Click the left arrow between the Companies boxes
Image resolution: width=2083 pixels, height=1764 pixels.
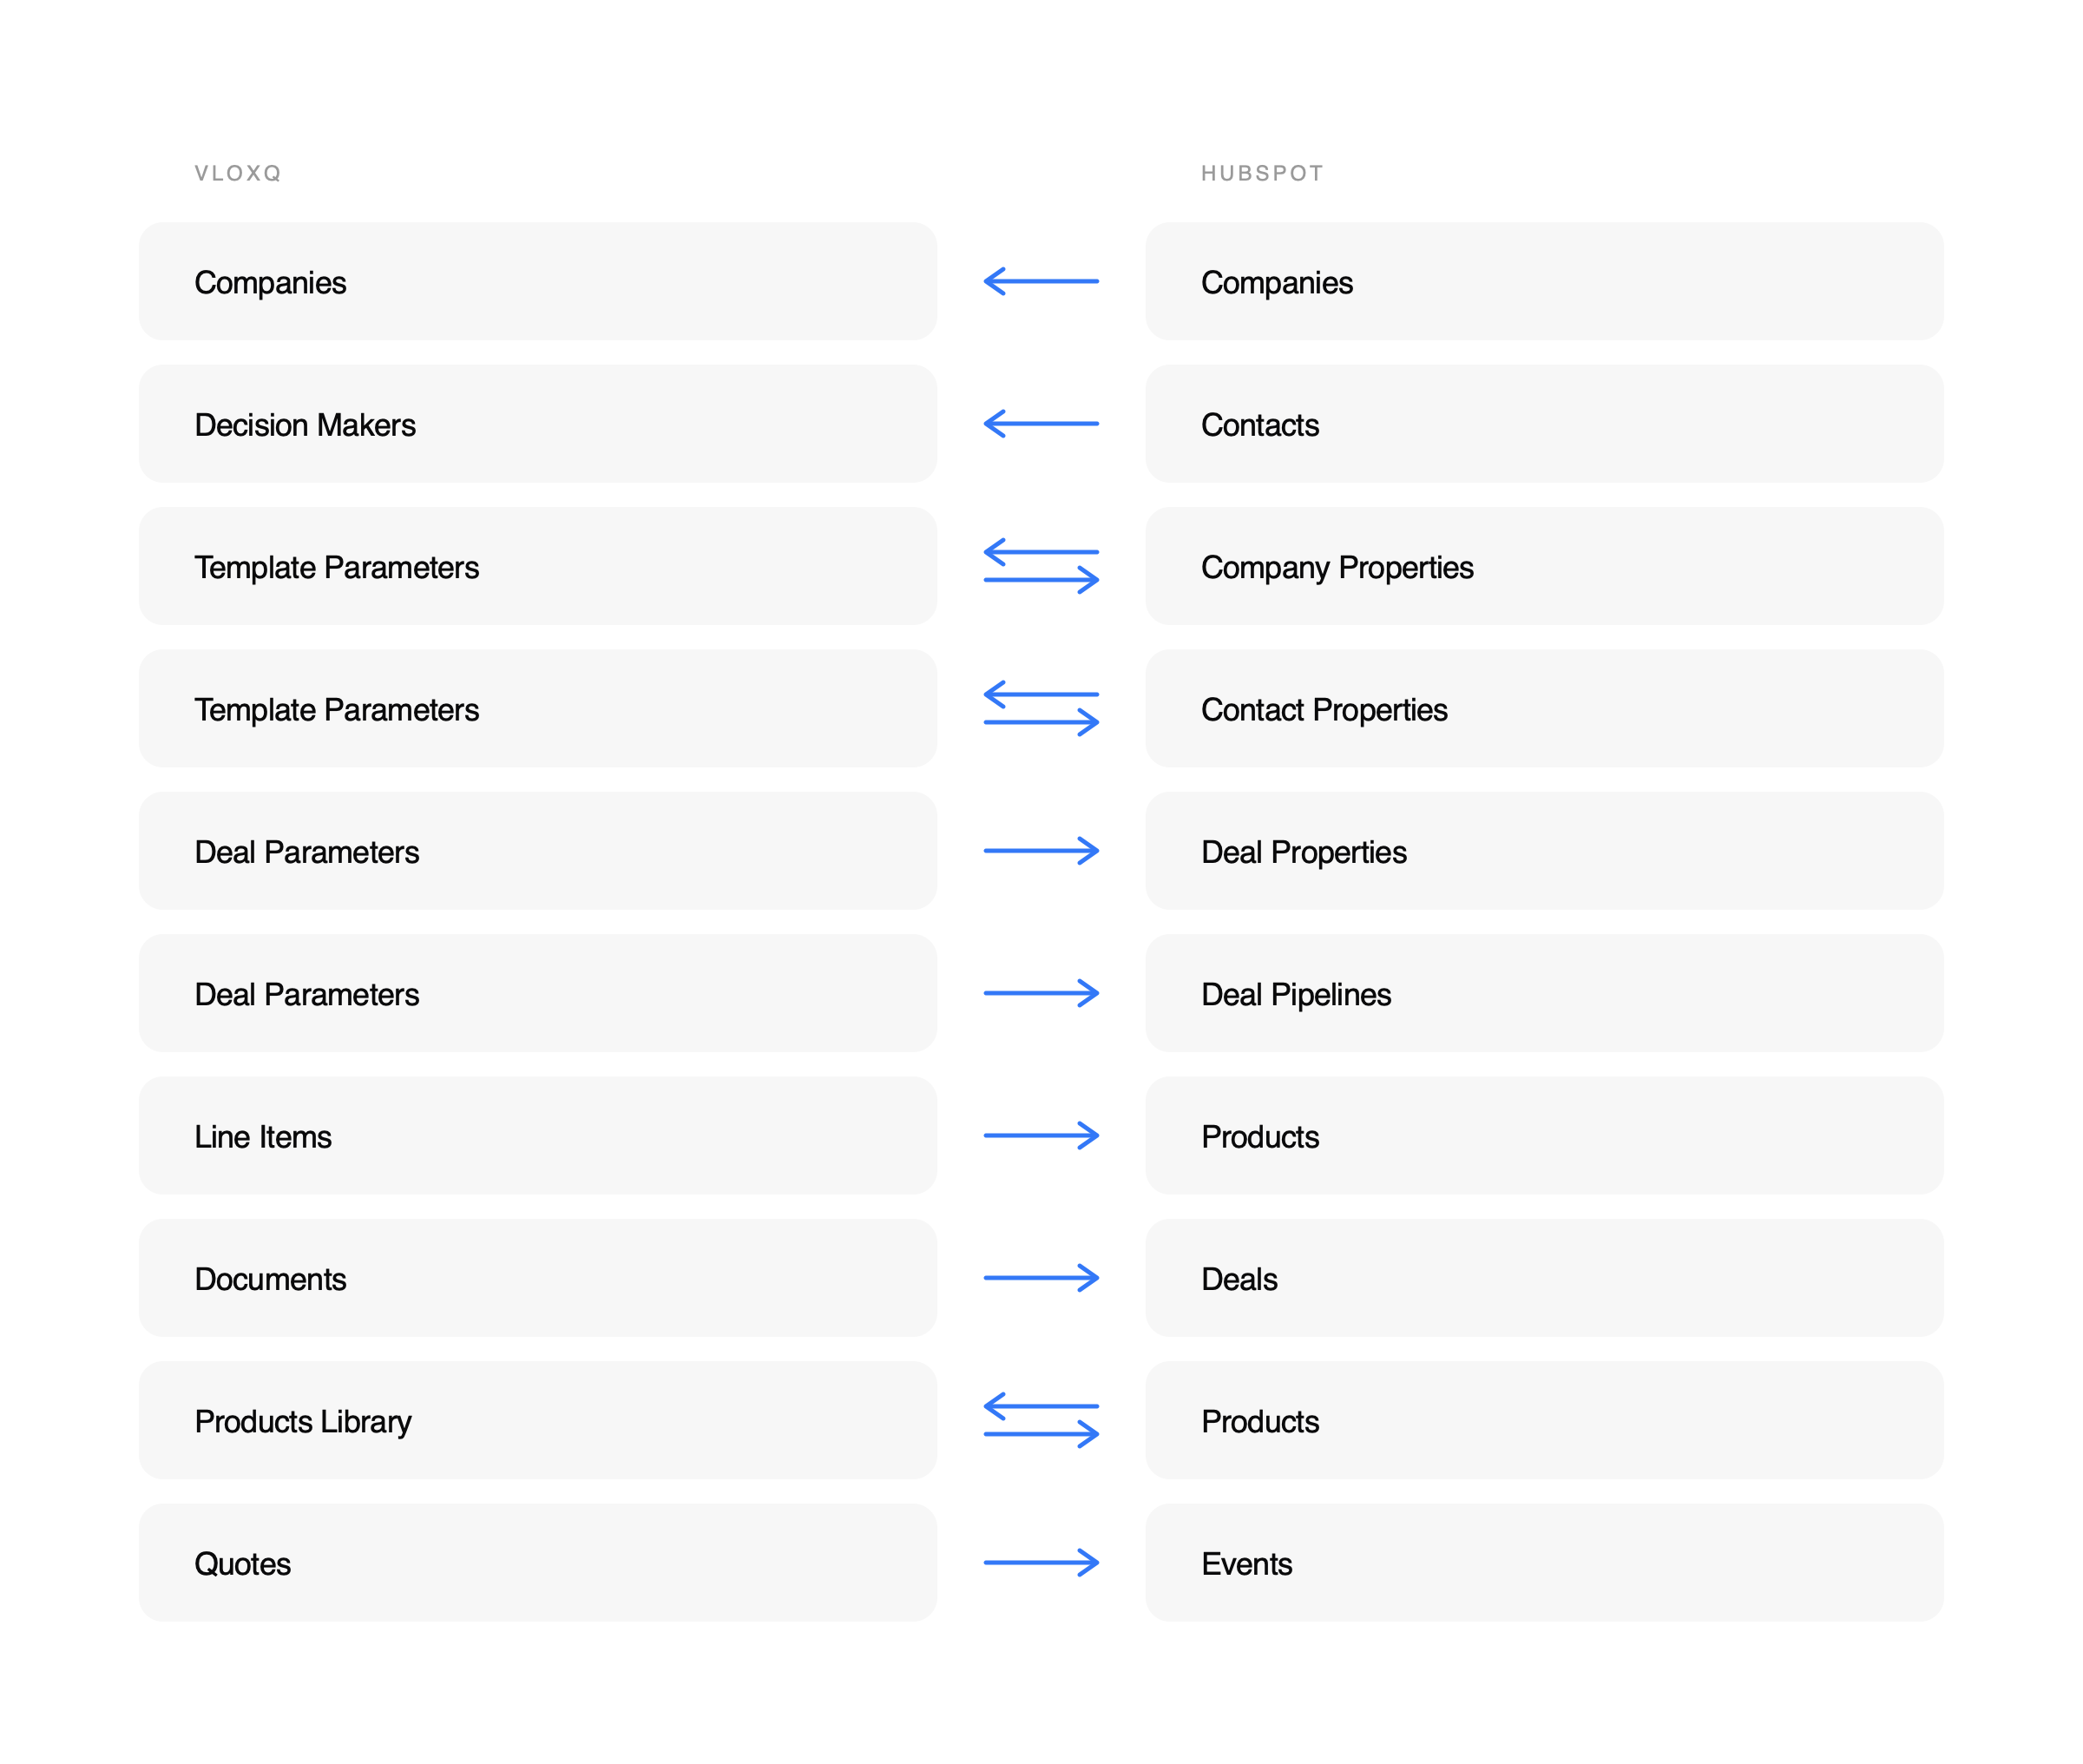click(1041, 281)
